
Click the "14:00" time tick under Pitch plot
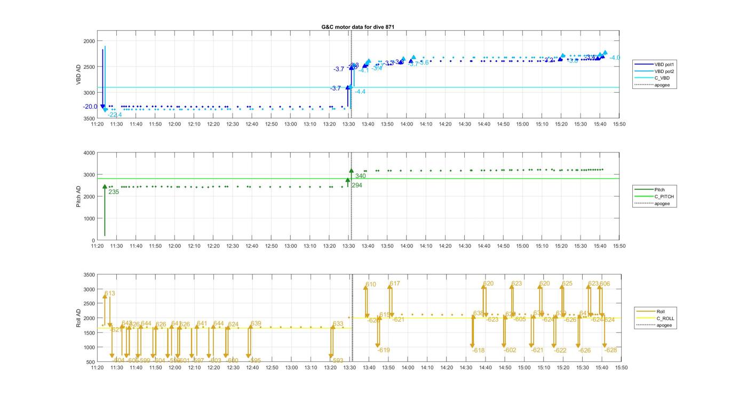click(x=407, y=246)
